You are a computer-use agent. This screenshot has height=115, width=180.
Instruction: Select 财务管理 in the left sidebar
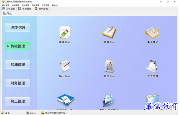pyautogui.click(x=18, y=83)
